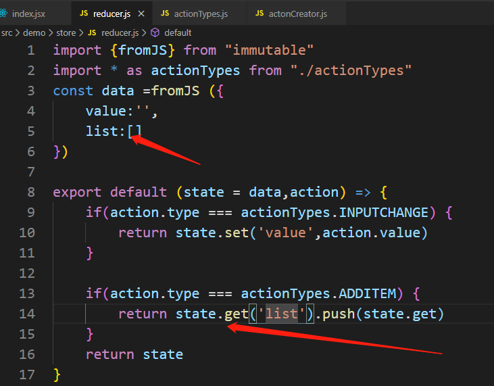Open the src breadcrumb folder
Screen dimensions: 494x386
click(7, 32)
